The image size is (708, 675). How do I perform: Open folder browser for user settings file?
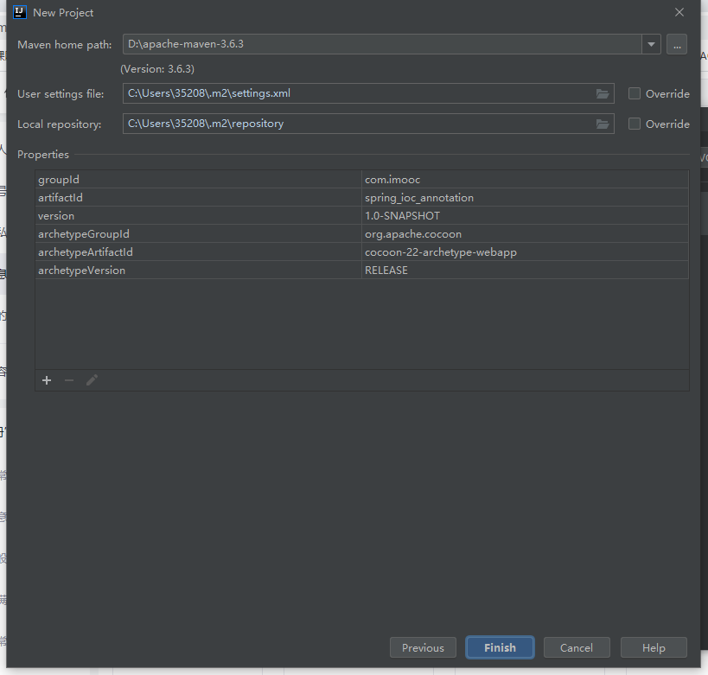tap(603, 93)
